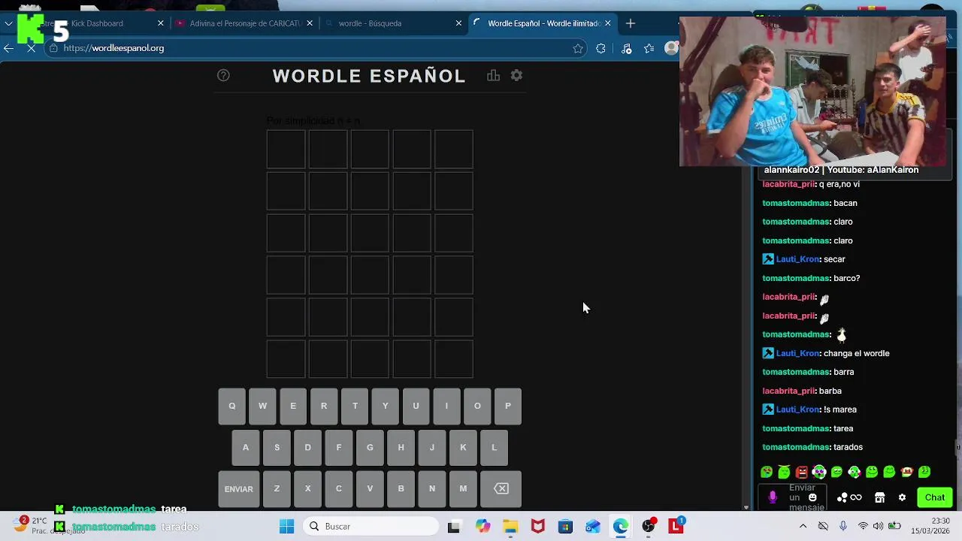The image size is (962, 541).
Task: Open the favorites list icon in toolbar
Action: 649,48
